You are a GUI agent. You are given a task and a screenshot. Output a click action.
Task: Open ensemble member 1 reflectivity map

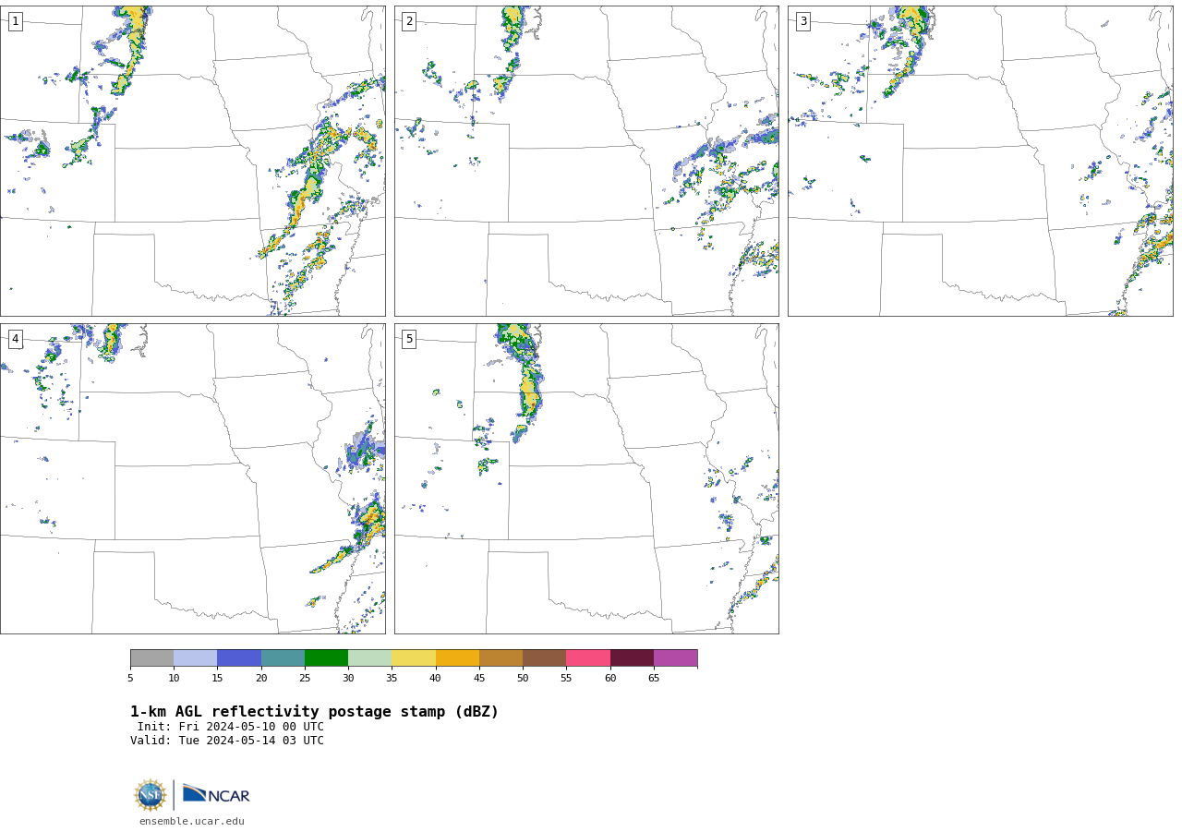coord(192,161)
